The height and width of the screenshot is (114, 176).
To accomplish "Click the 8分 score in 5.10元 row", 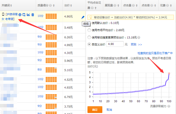I will tap(40, 69).
